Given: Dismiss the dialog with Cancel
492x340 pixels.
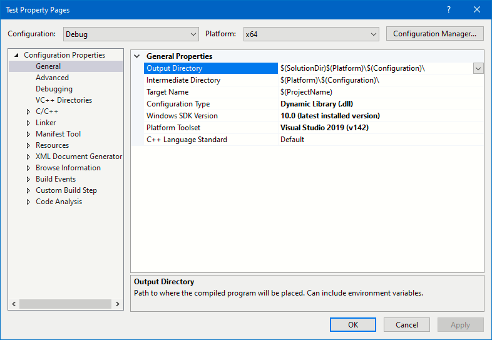Looking at the screenshot, I should click(x=407, y=324).
